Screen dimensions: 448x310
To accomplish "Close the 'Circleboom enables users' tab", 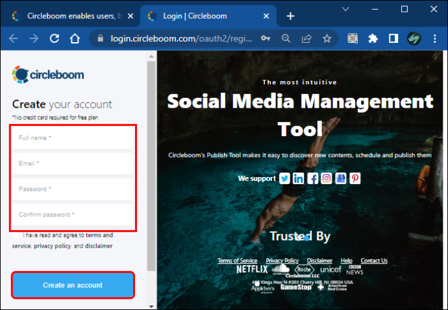I will [x=131, y=16].
